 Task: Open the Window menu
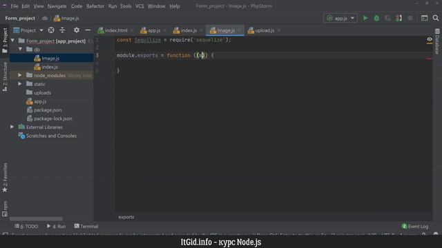157,6
